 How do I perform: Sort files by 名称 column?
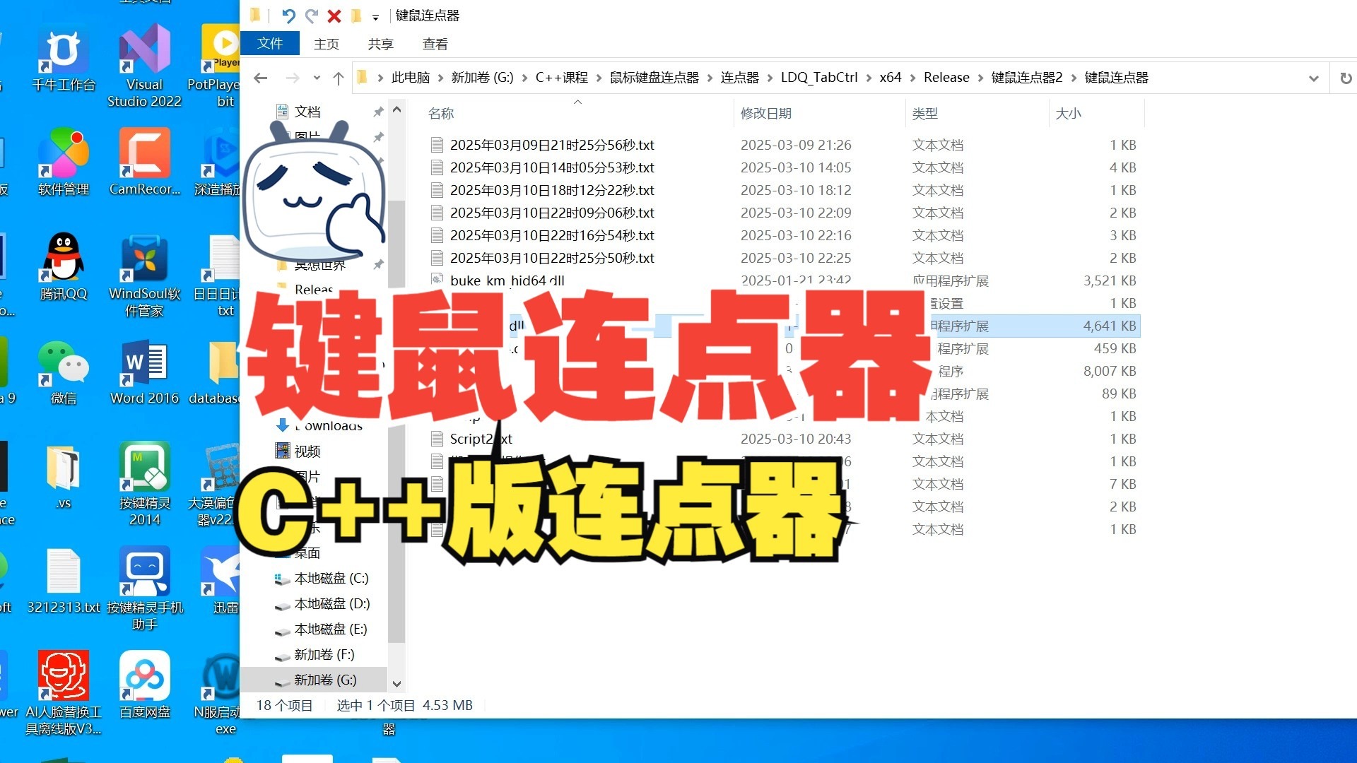pyautogui.click(x=441, y=114)
